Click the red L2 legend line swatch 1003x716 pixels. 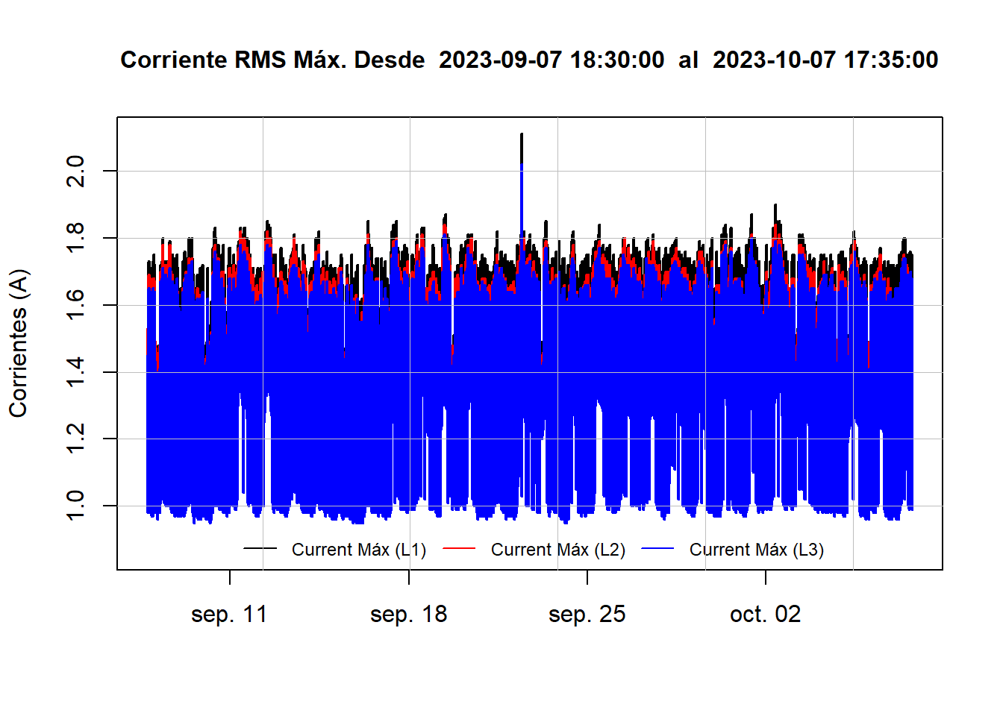point(459,549)
